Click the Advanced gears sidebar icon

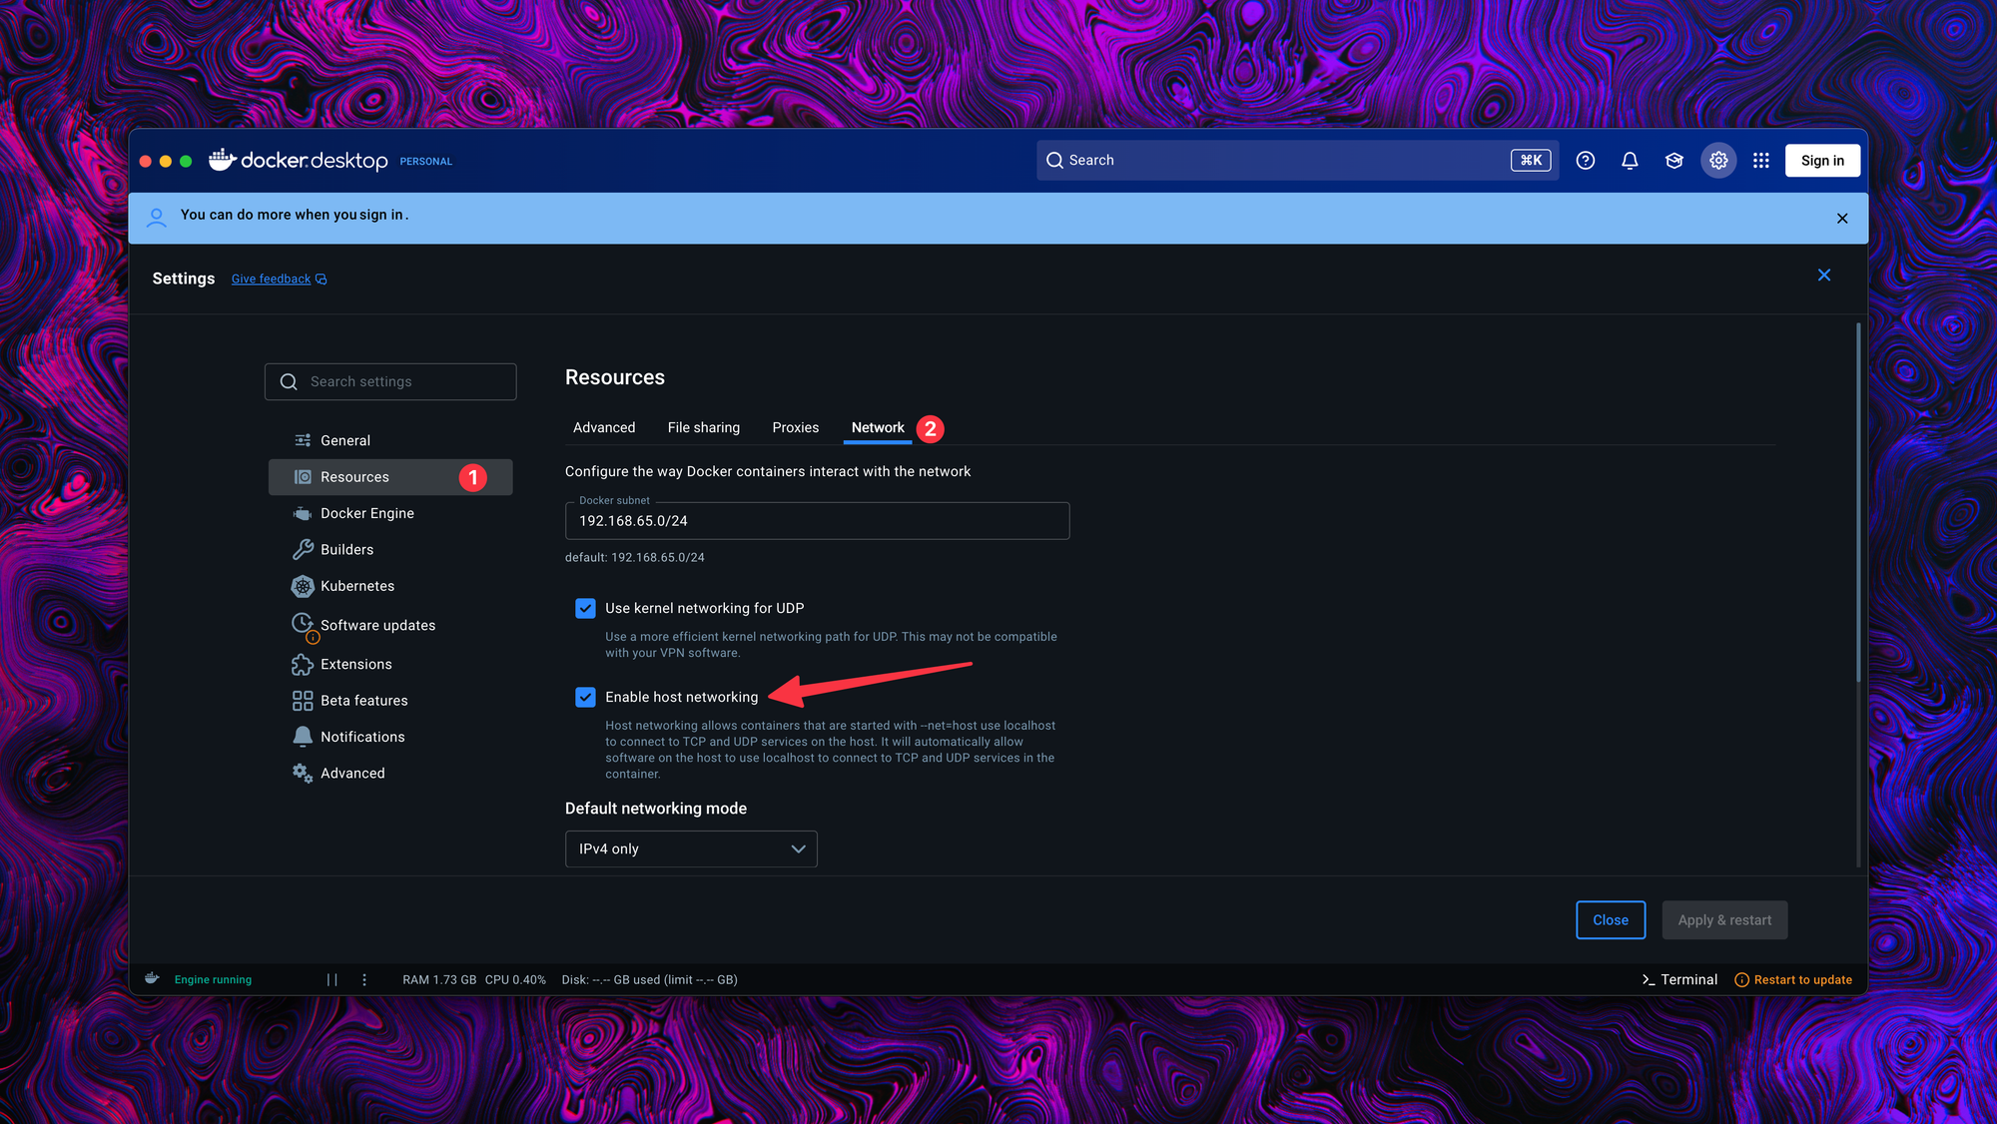coord(303,773)
